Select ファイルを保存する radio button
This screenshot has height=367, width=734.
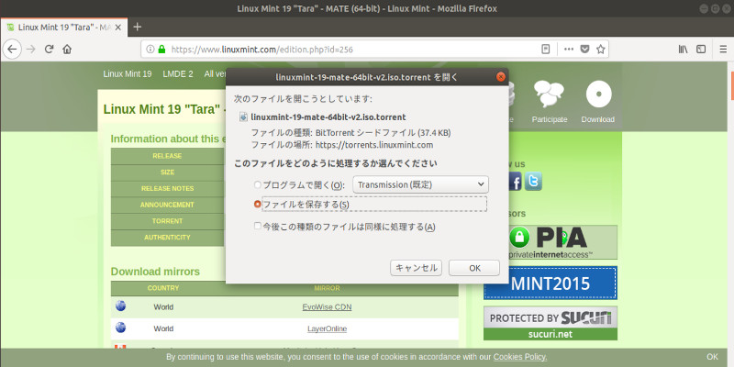(258, 204)
